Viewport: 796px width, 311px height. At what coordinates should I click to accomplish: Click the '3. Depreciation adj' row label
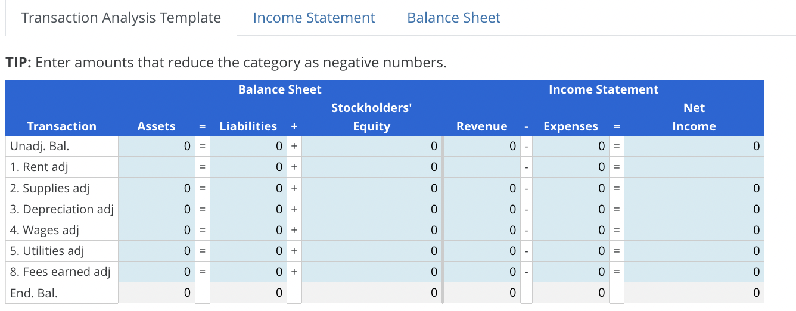[x=62, y=209]
